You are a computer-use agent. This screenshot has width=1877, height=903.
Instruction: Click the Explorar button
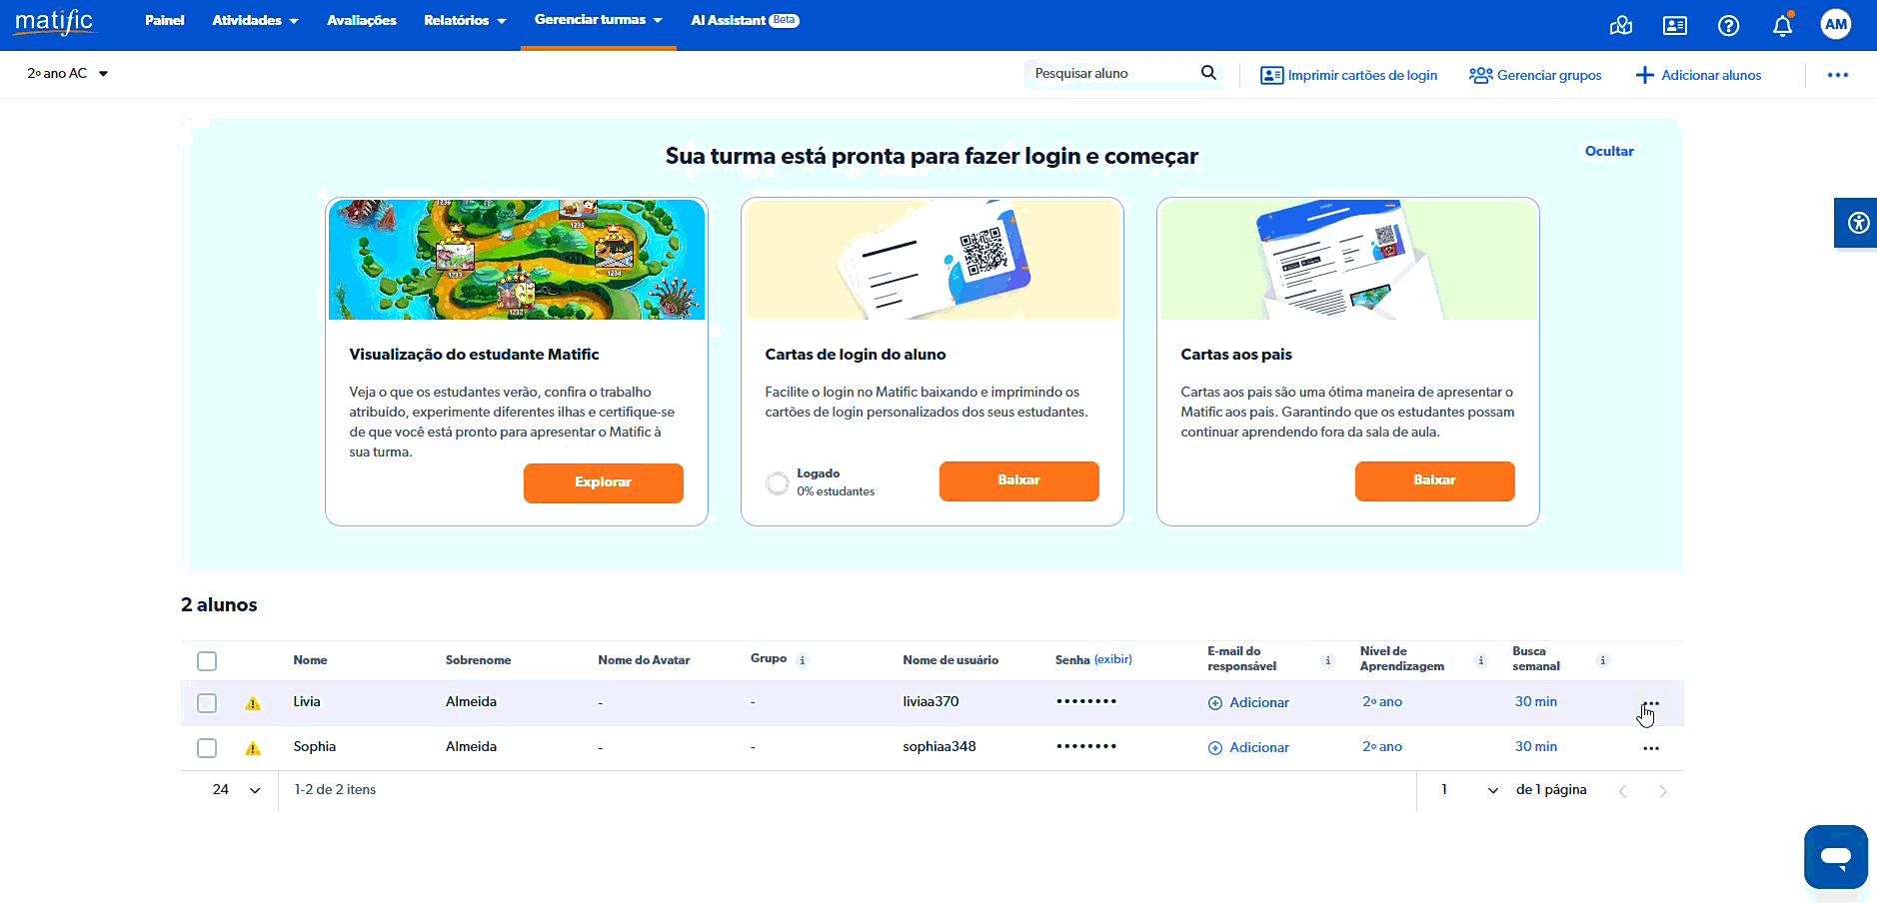pyautogui.click(x=604, y=482)
